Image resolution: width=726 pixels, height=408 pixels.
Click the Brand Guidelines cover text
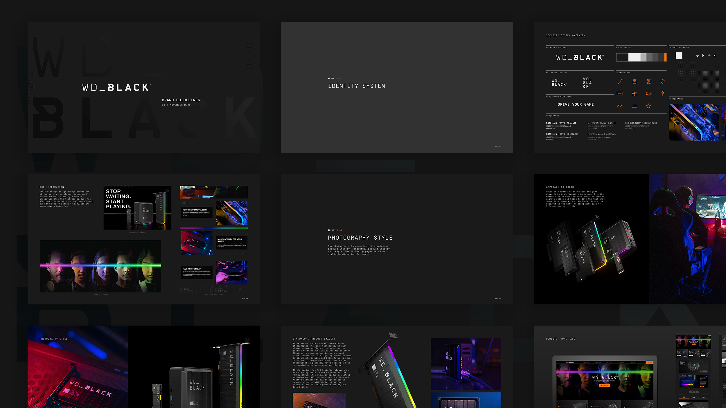tap(181, 100)
